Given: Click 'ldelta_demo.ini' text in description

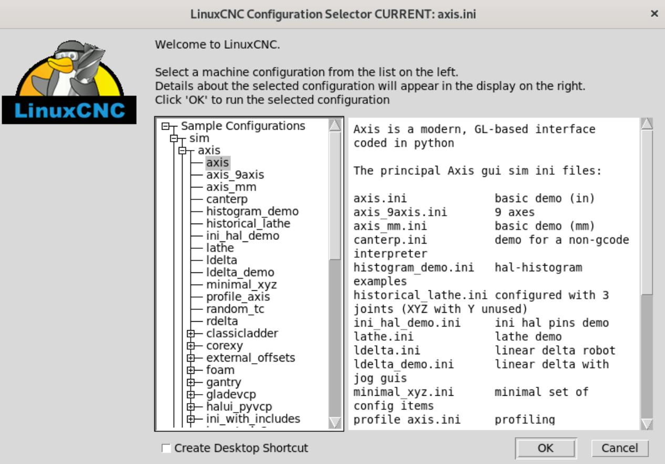Looking at the screenshot, I should point(404,364).
